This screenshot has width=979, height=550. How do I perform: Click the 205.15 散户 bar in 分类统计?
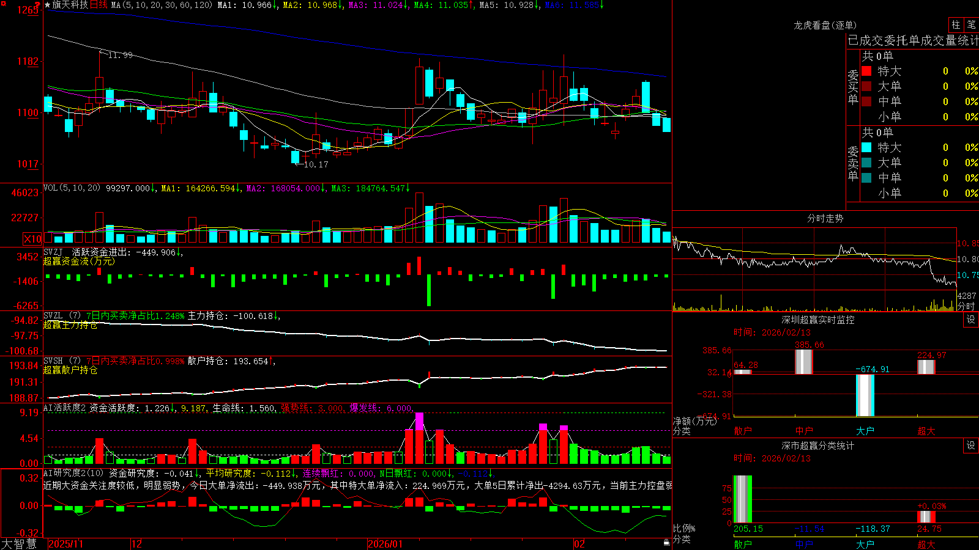[743, 499]
